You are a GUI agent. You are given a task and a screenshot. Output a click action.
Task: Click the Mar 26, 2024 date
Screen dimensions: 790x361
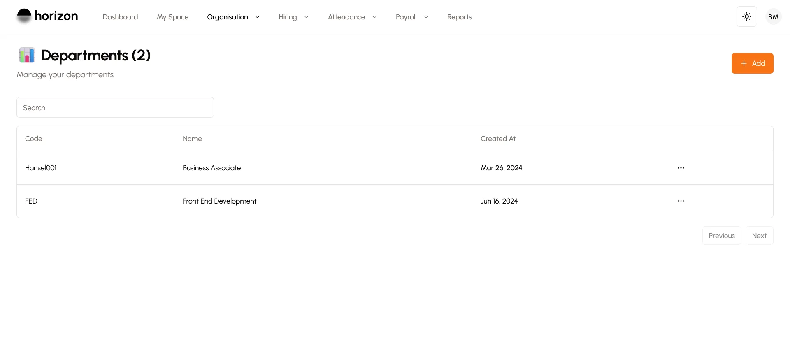coord(501,168)
